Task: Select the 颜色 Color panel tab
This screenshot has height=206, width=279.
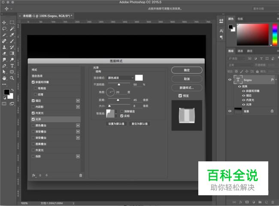Action: click(x=231, y=19)
